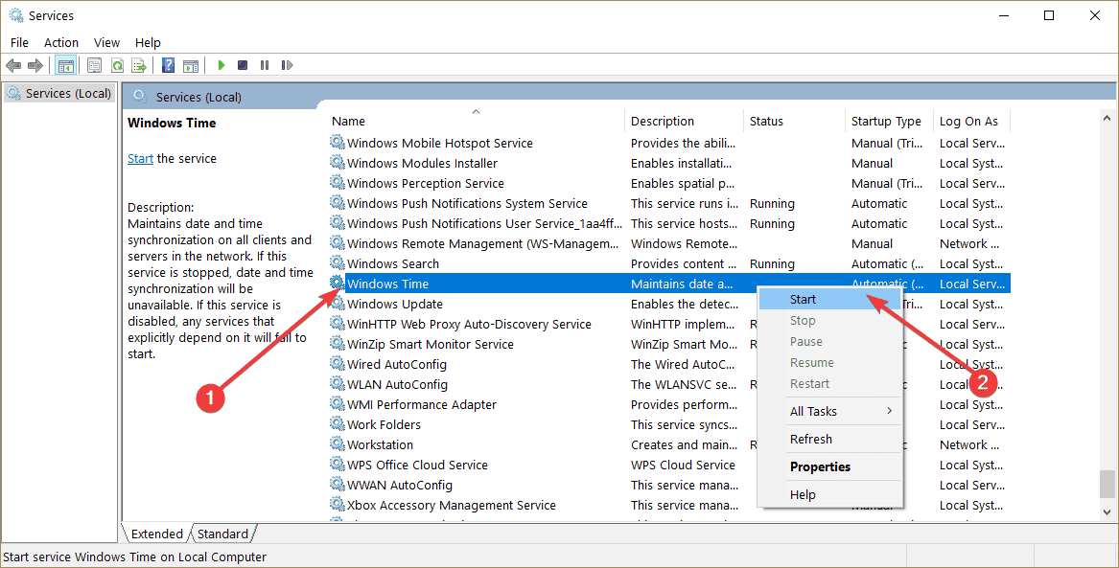Click the Stop Service toolbar icon
Viewport: 1119px width, 568px height.
(x=243, y=65)
